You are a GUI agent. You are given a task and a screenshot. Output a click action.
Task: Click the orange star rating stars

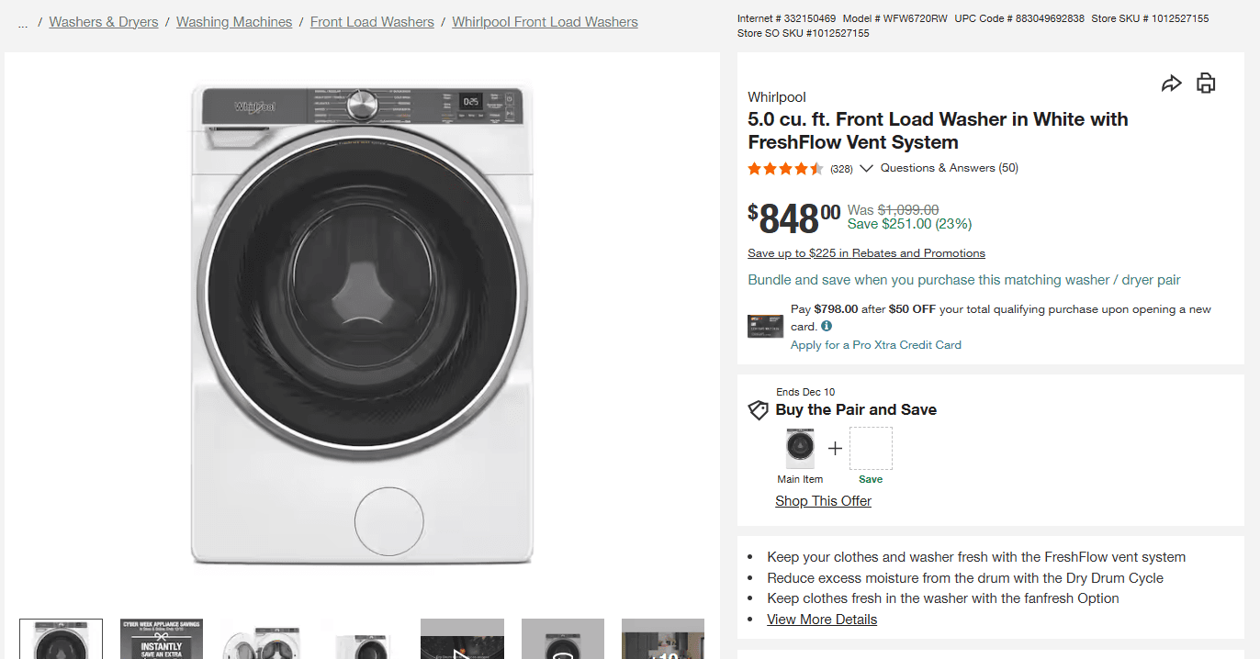click(786, 168)
